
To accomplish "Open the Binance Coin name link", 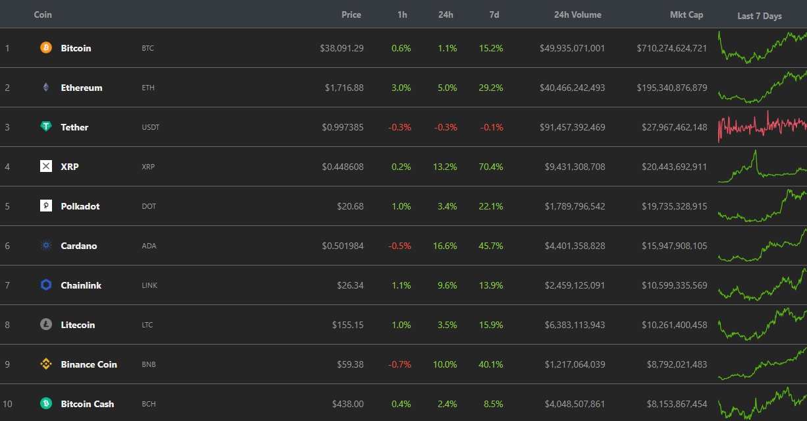I will point(89,364).
